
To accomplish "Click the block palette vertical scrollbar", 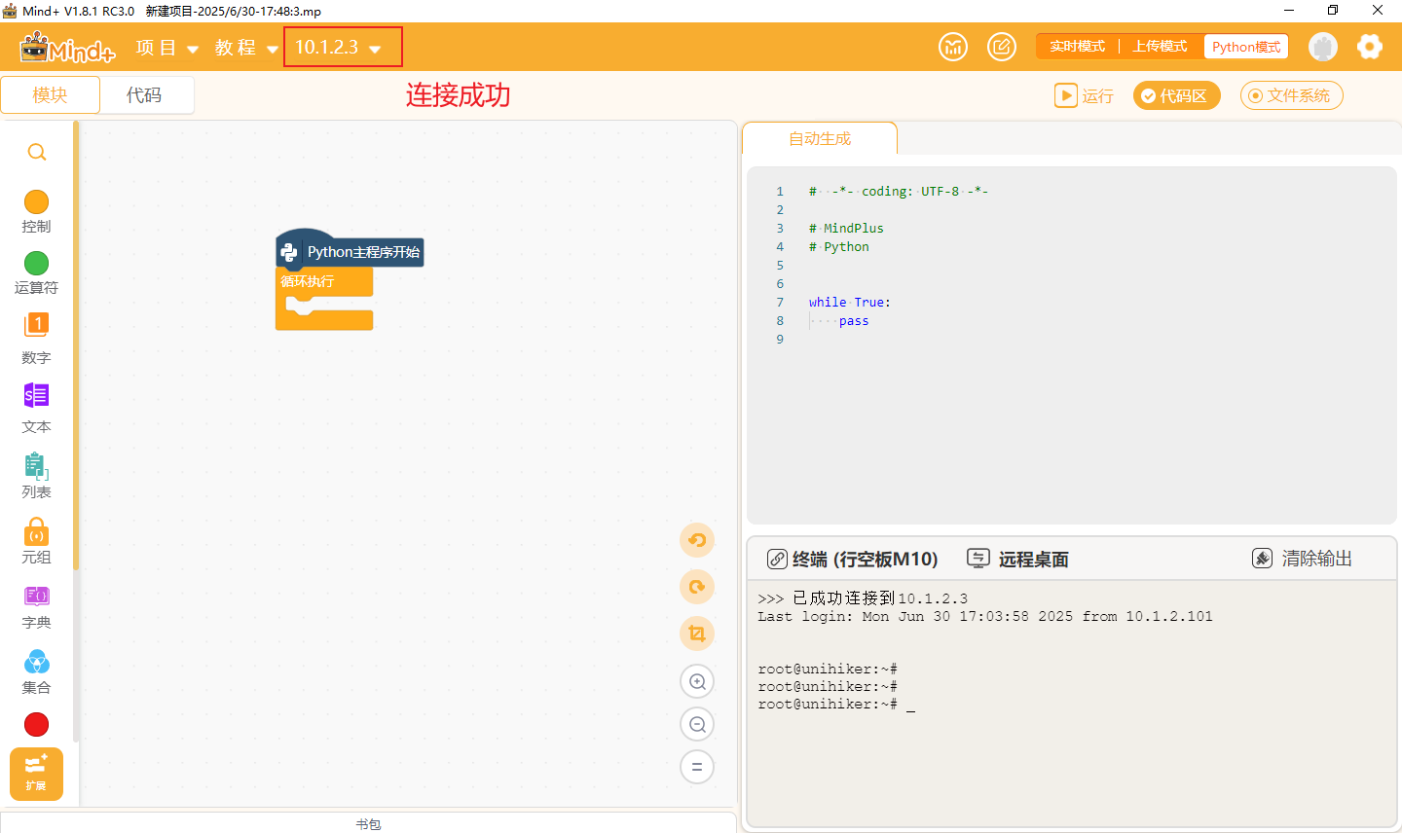I will click(x=76, y=345).
